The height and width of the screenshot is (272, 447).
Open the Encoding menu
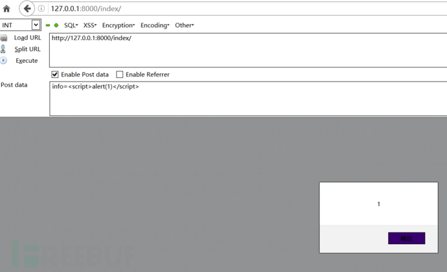click(155, 25)
